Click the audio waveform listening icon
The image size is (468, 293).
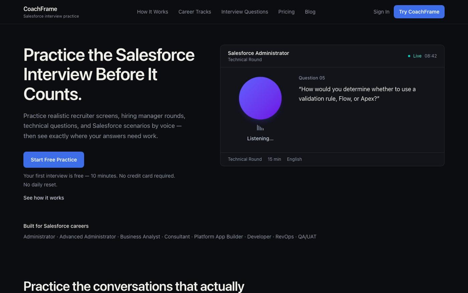click(260, 128)
